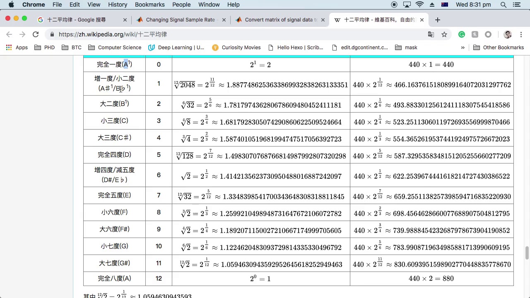530x298 pixels.
Task: Open the Chrome profile avatar
Action: (508, 34)
